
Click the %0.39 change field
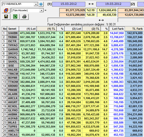(x=91, y=15)
